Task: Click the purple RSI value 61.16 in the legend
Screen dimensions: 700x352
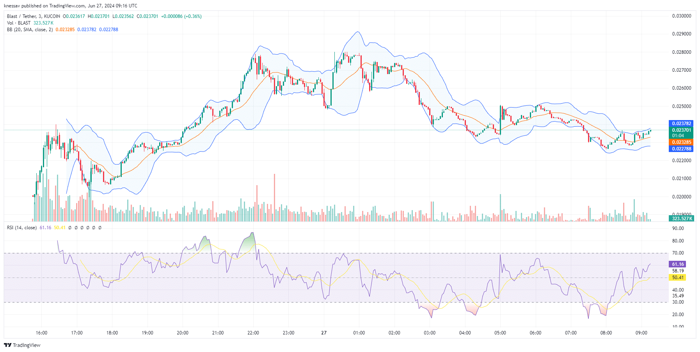Action: [45, 228]
